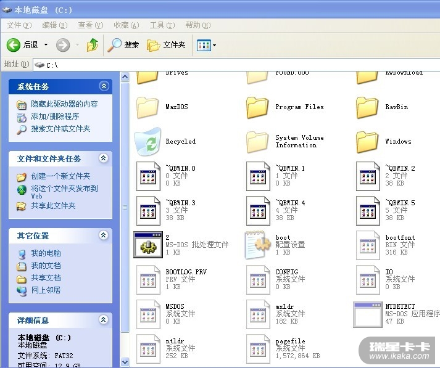Image resolution: width=440 pixels, height=368 pixels.
Task: Select the RavBin folder icon
Action: click(367, 108)
